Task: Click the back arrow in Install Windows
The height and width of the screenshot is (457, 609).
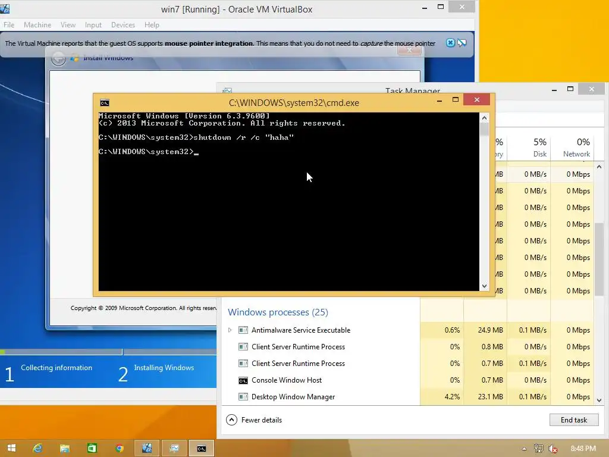Action: tap(59, 59)
